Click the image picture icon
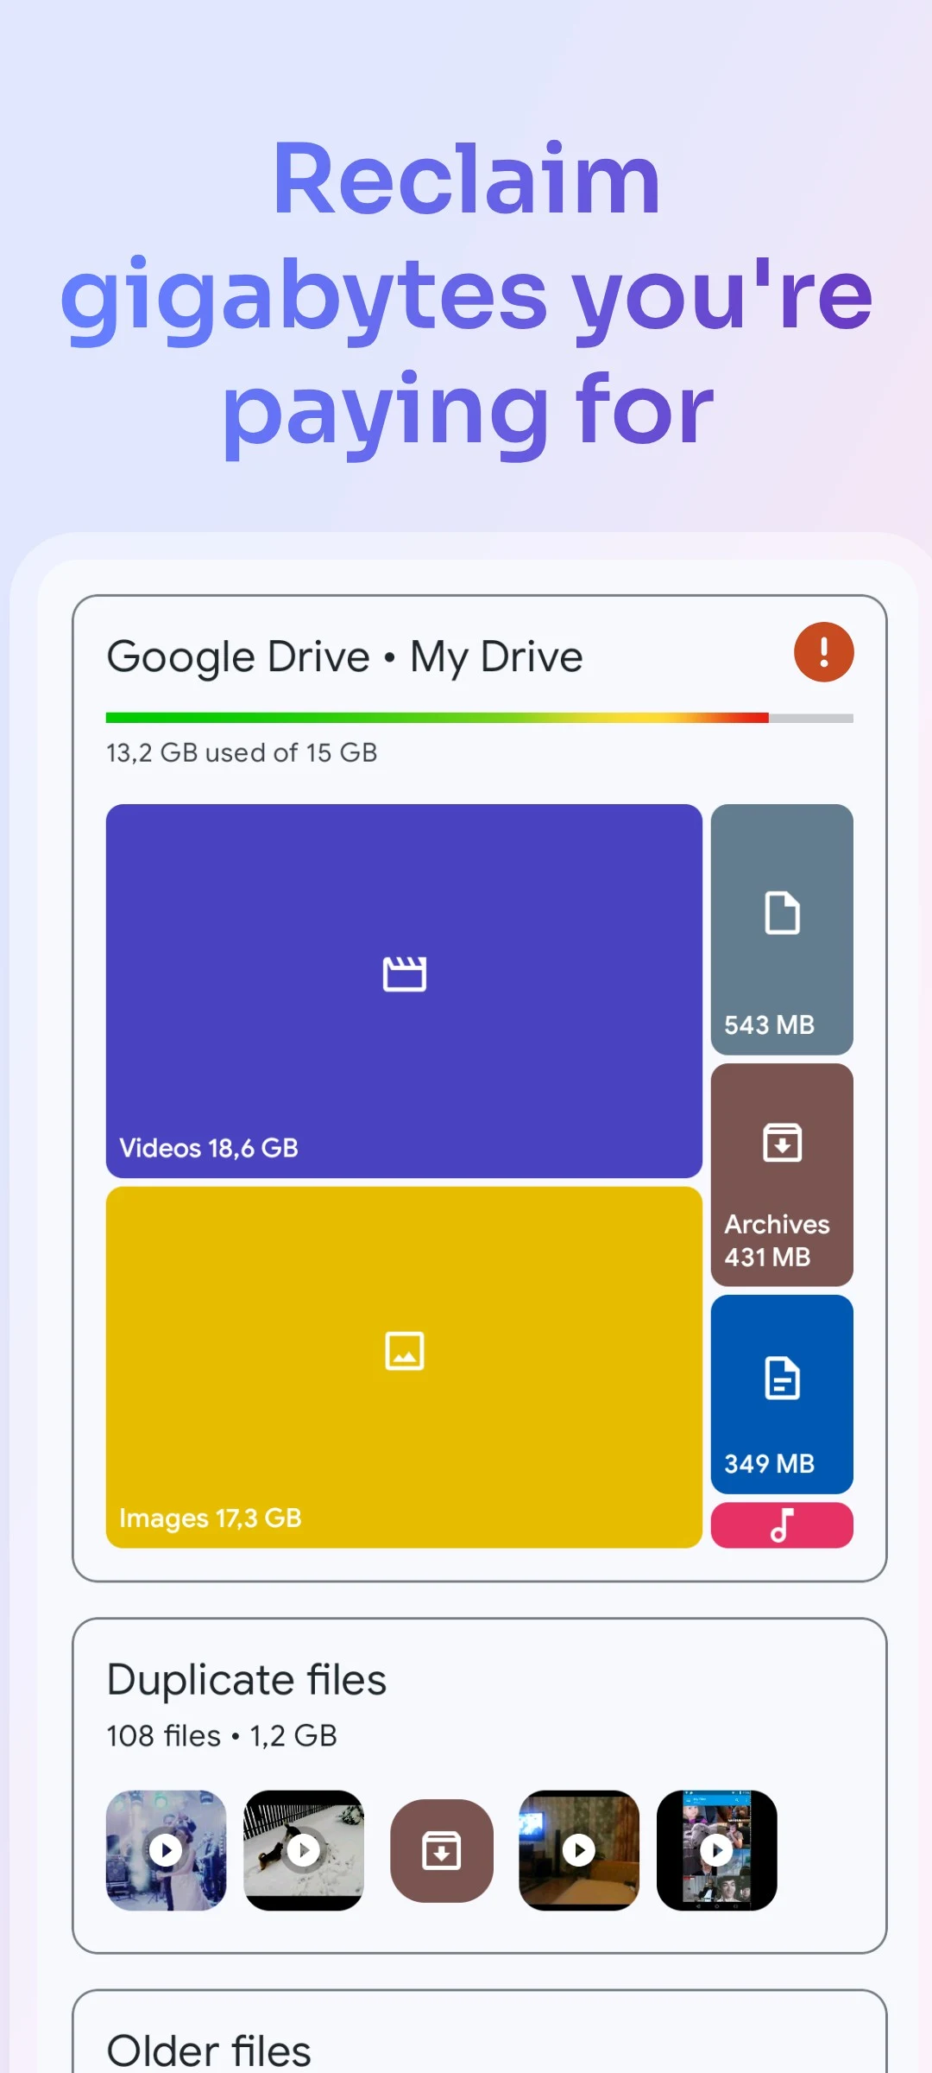The height and width of the screenshot is (2073, 932). pos(405,1351)
